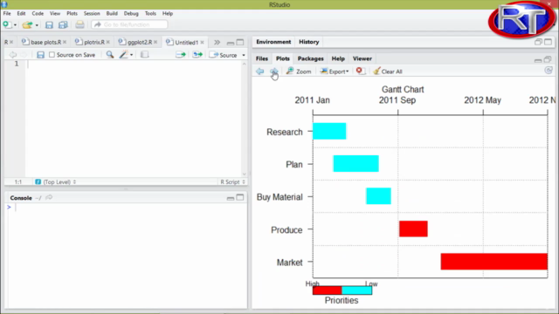Click the cyan Low priority legend swatch

pyautogui.click(x=357, y=290)
